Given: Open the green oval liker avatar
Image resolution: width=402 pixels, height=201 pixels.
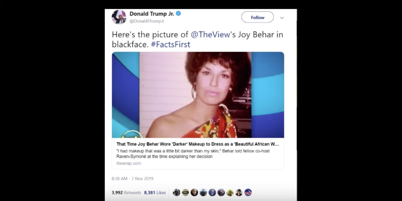Looking at the screenshot, I should click(185, 192).
